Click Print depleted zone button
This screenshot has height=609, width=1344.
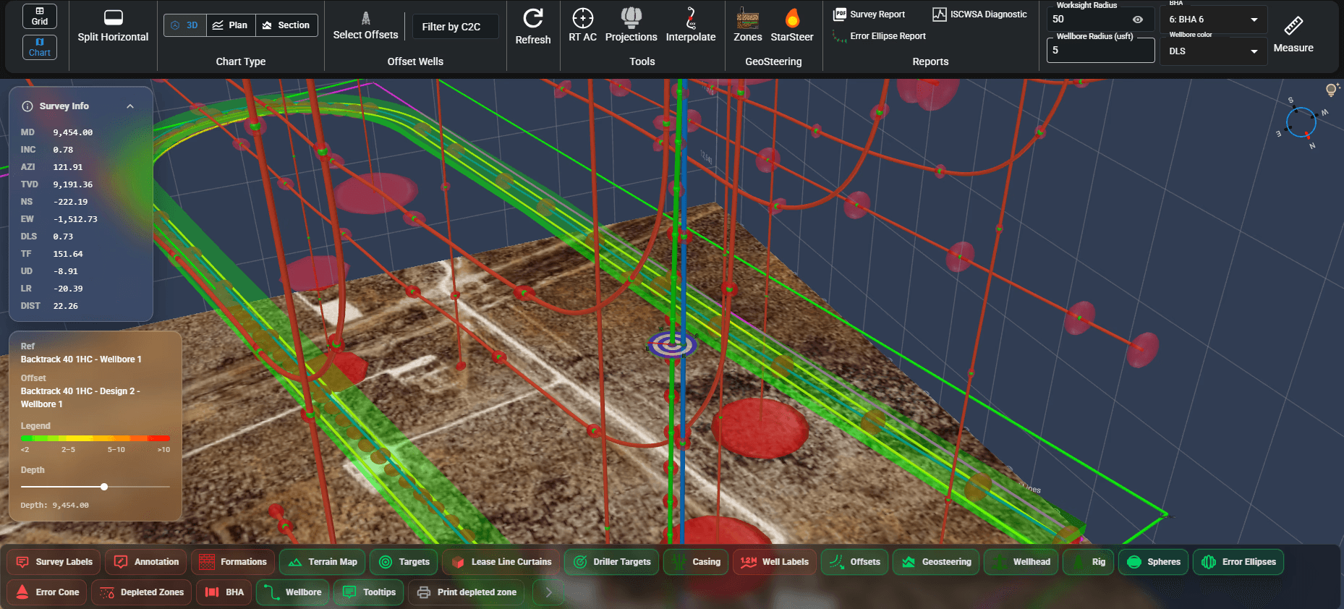(467, 592)
